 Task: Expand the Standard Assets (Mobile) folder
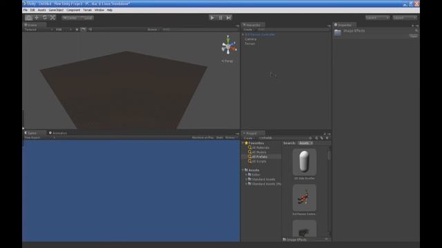coord(246,184)
